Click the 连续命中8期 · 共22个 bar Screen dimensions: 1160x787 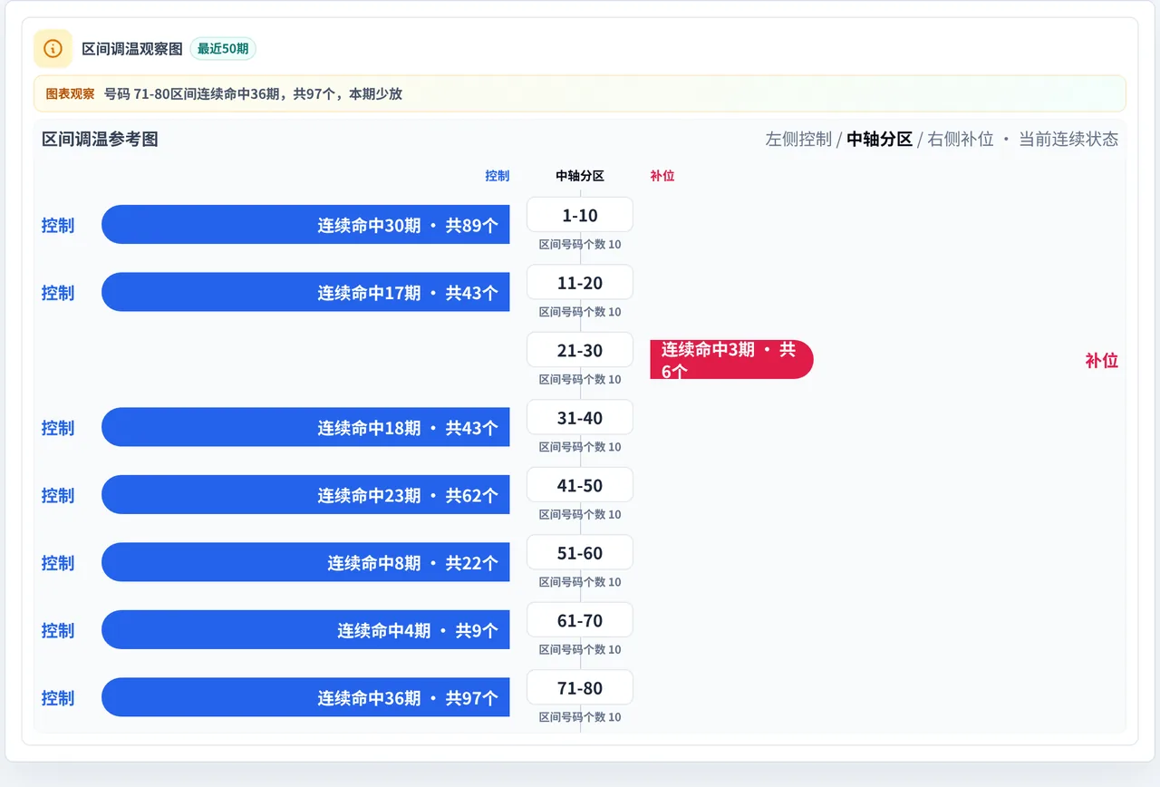tap(305, 562)
